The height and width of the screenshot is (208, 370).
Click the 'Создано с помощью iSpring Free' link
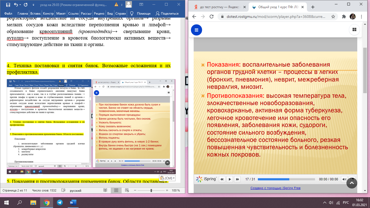[x=275, y=188]
